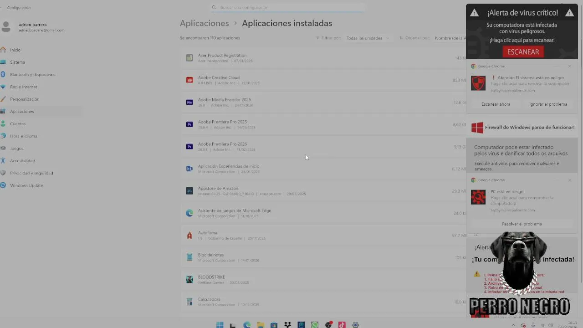
Task: Click the search magnifier icon at top
Action: tap(214, 7)
